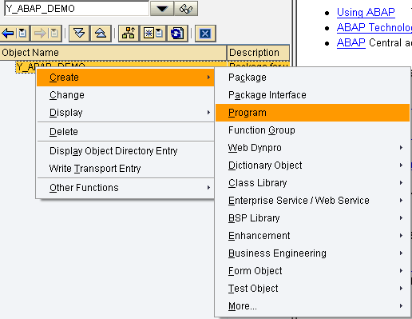Viewport: 412px width, 319px height.
Task: Choose Delete from context menu
Action: (x=125, y=132)
